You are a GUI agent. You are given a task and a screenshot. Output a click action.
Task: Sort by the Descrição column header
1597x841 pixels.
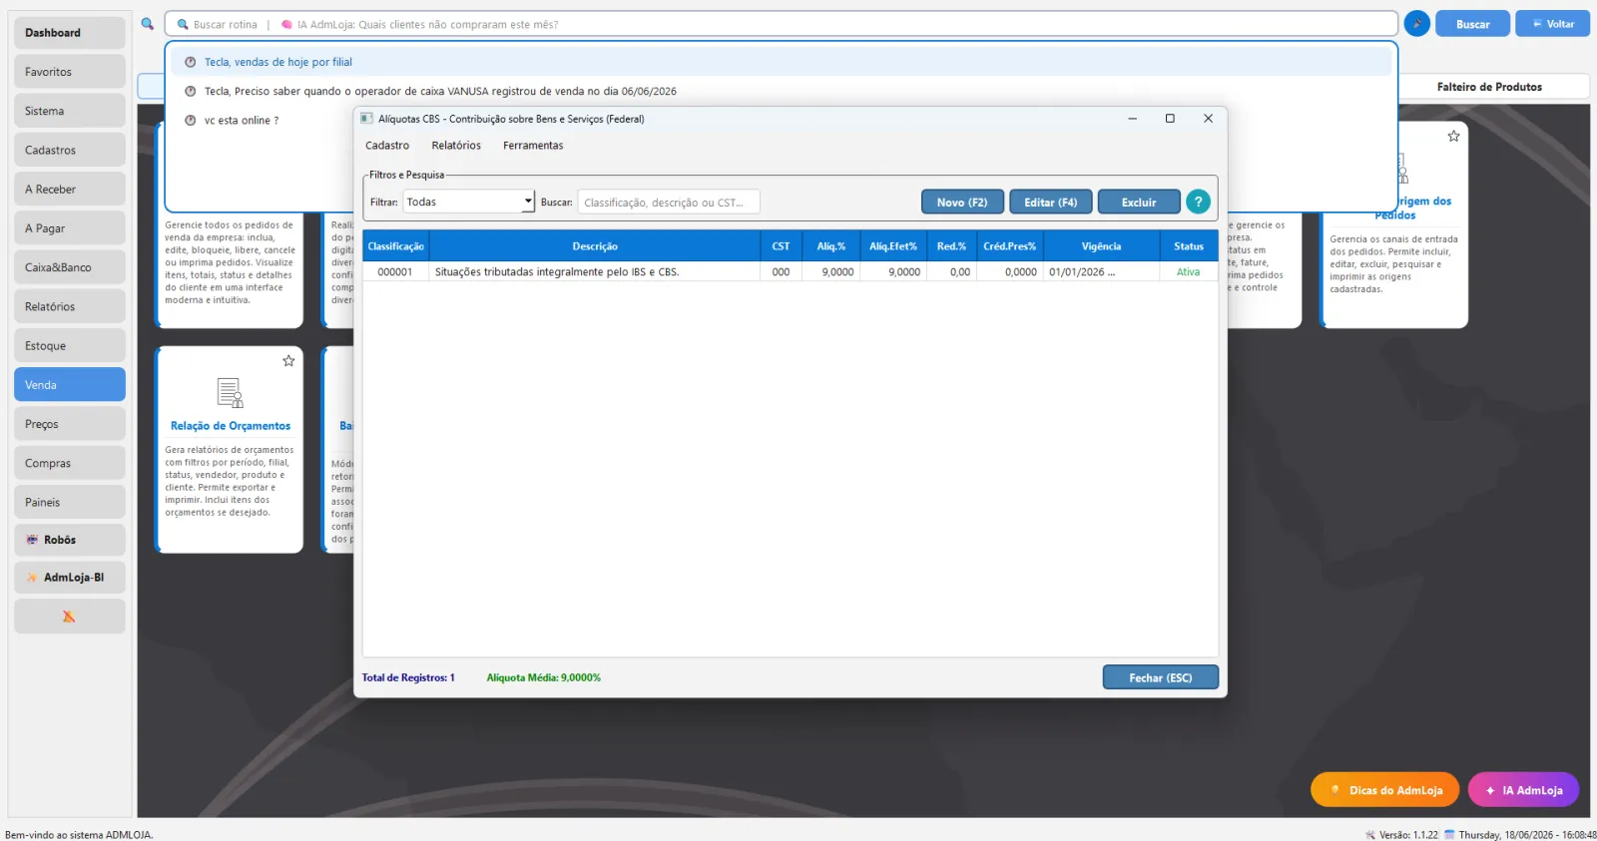tap(595, 246)
